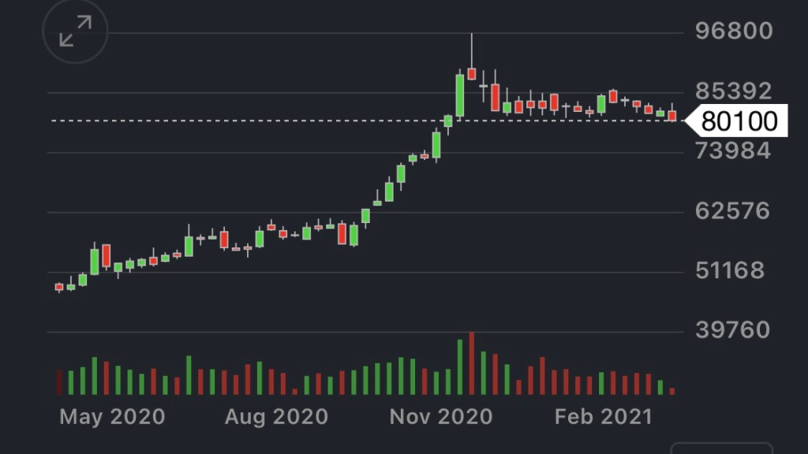Click the tallest red volume bar

pyautogui.click(x=472, y=364)
